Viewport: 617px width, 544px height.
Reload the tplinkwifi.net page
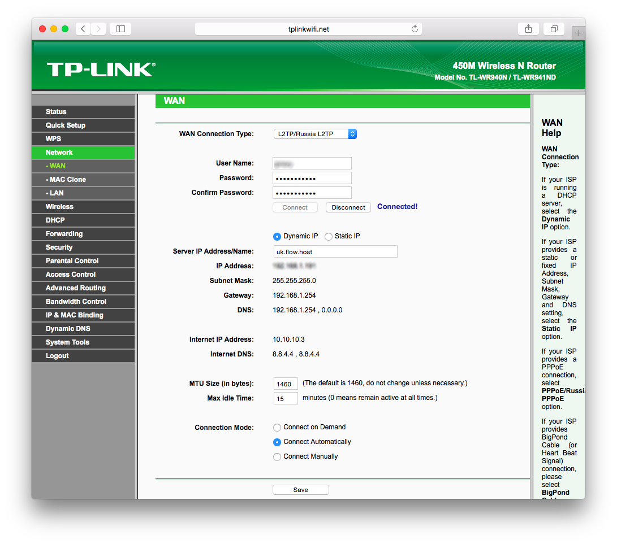click(415, 29)
